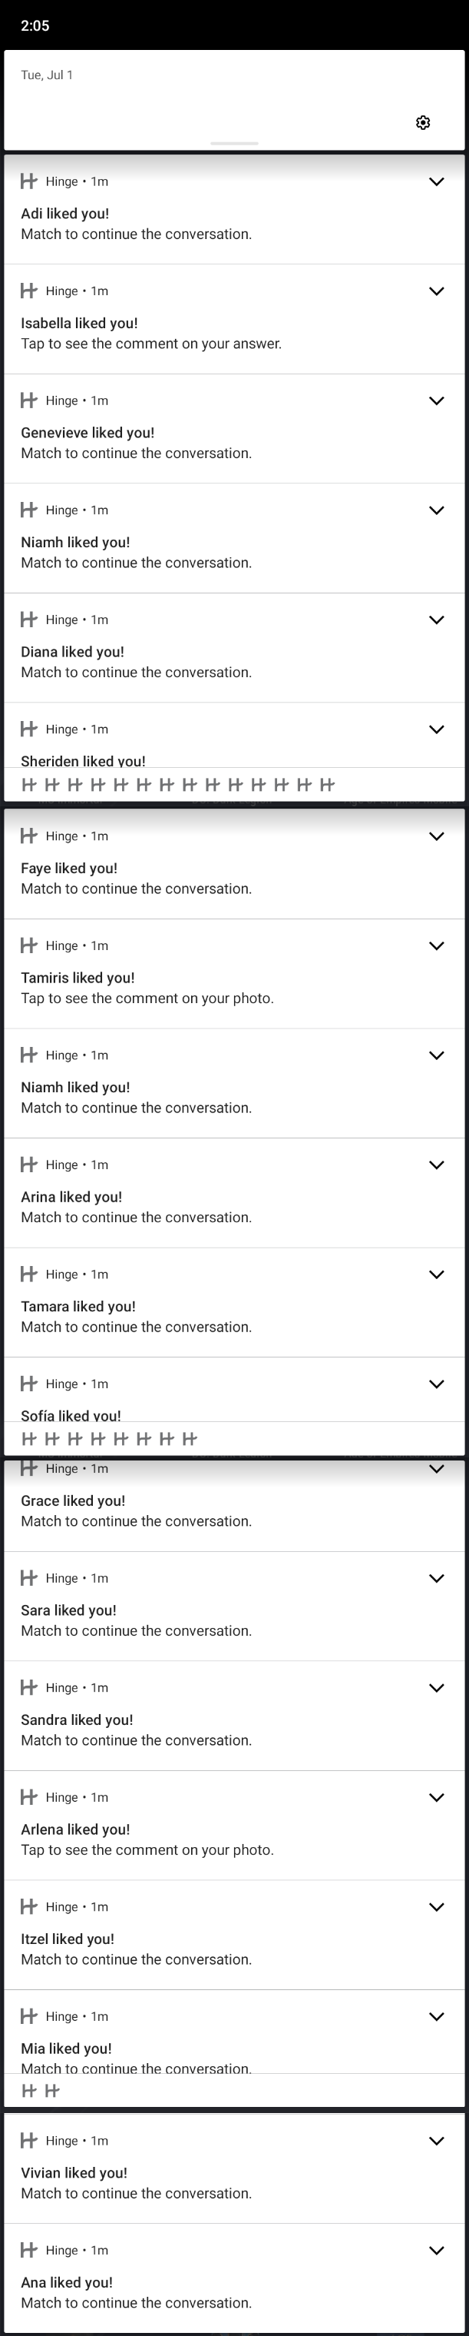Tap Hinge icon on Adi notification

click(29, 181)
